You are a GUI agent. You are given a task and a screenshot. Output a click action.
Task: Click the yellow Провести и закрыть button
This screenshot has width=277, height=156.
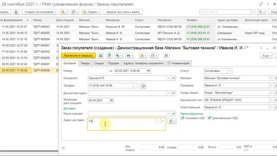[78, 55]
